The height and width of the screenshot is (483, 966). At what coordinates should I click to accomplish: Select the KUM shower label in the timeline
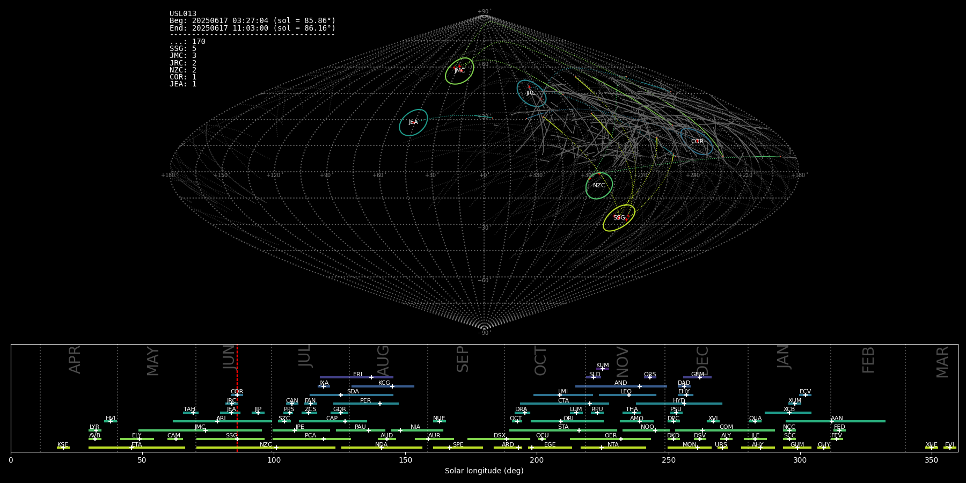603,365
